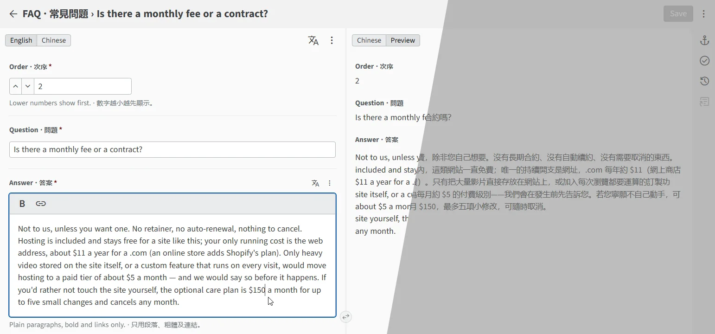Click the Order value '2' in the preview

pos(357,81)
